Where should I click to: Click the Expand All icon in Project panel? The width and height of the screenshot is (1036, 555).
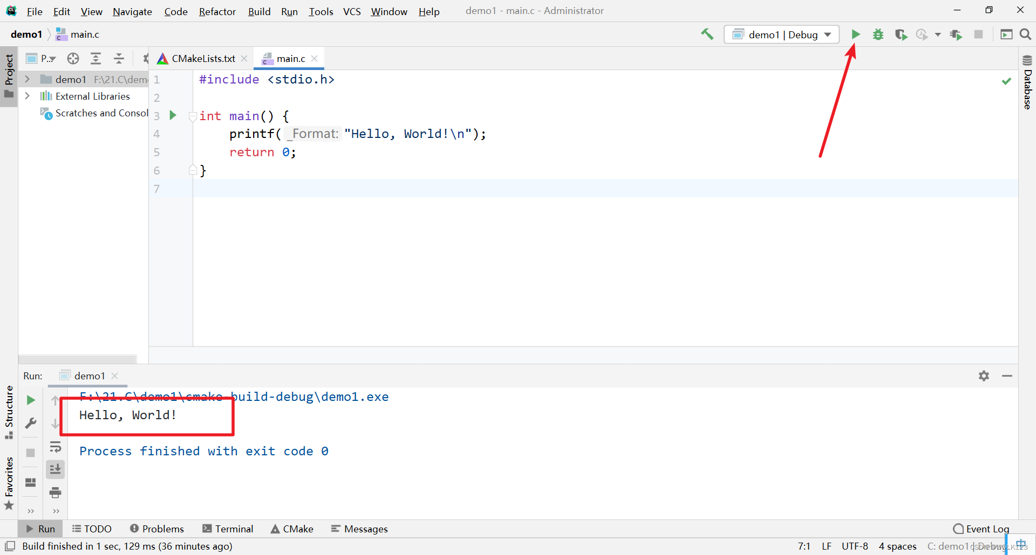pyautogui.click(x=96, y=58)
